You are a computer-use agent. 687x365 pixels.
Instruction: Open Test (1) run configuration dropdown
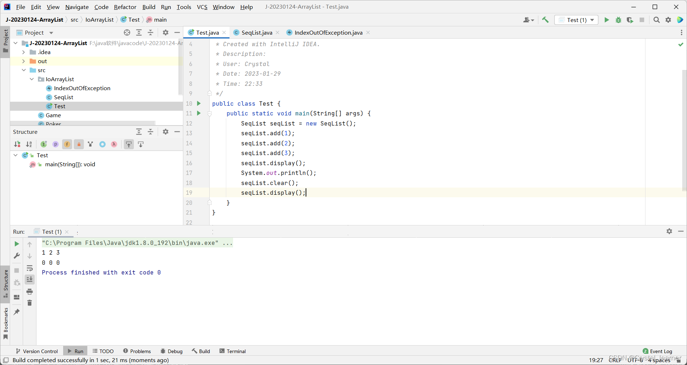[576, 20]
